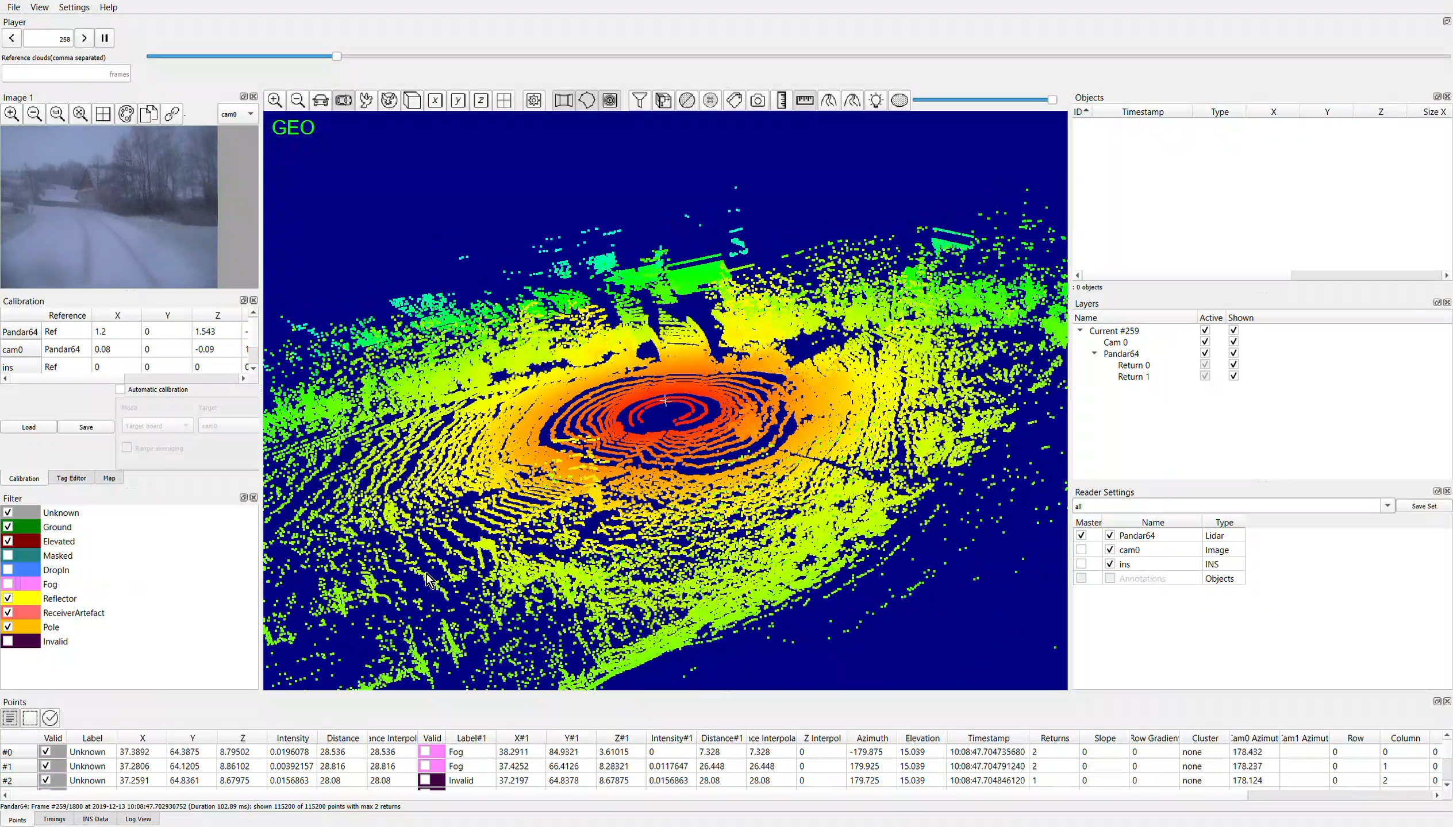
Task: Zoom in on the 3D point cloud view
Action: click(275, 101)
